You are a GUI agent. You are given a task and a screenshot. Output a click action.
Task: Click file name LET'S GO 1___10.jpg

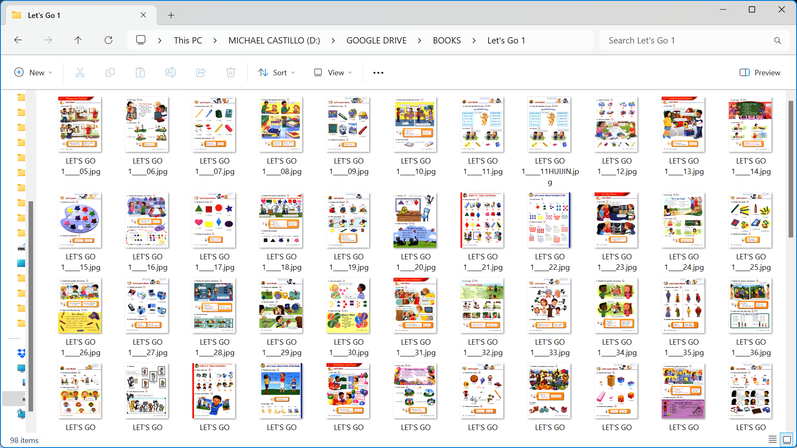click(x=416, y=166)
